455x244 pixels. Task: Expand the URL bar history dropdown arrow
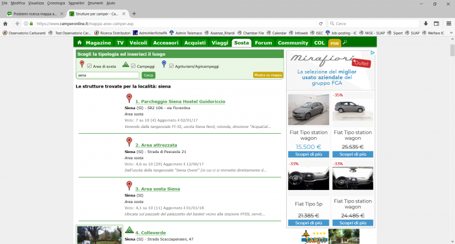313,23
